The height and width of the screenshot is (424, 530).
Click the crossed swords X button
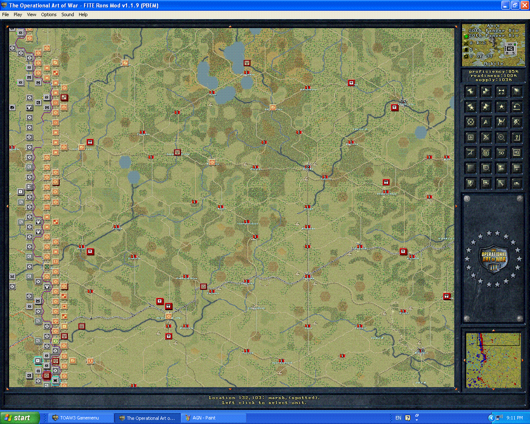(x=486, y=137)
